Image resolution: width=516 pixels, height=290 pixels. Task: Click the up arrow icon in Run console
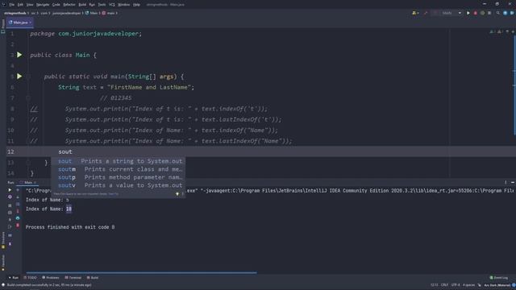[x=18, y=190]
